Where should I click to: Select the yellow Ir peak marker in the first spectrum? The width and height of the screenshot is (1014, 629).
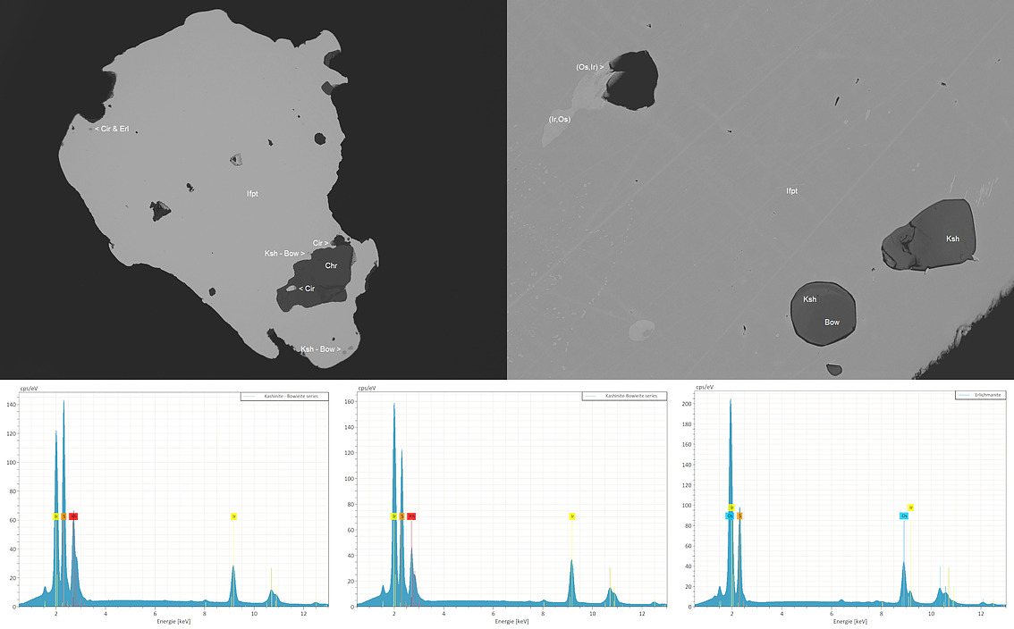tap(55, 516)
